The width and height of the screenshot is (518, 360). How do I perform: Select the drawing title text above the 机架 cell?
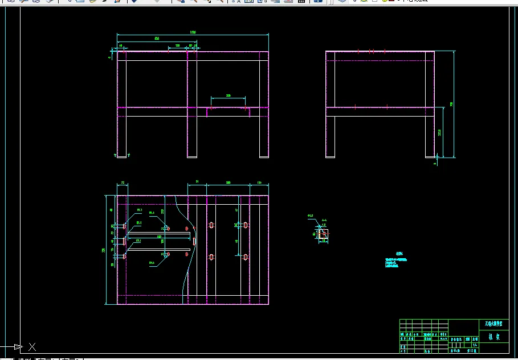493,324
